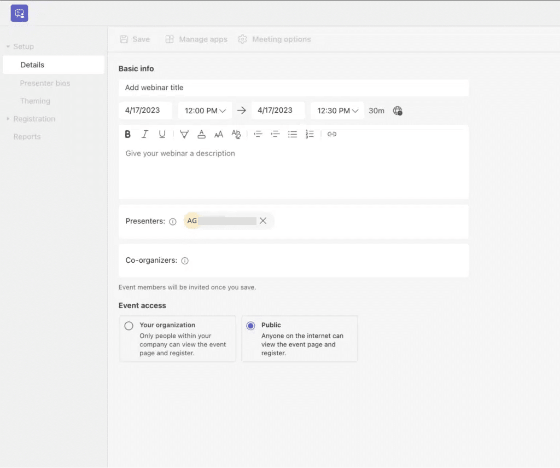This screenshot has width=560, height=468.
Task: Open the end time dropdown
Action: pyautogui.click(x=337, y=110)
